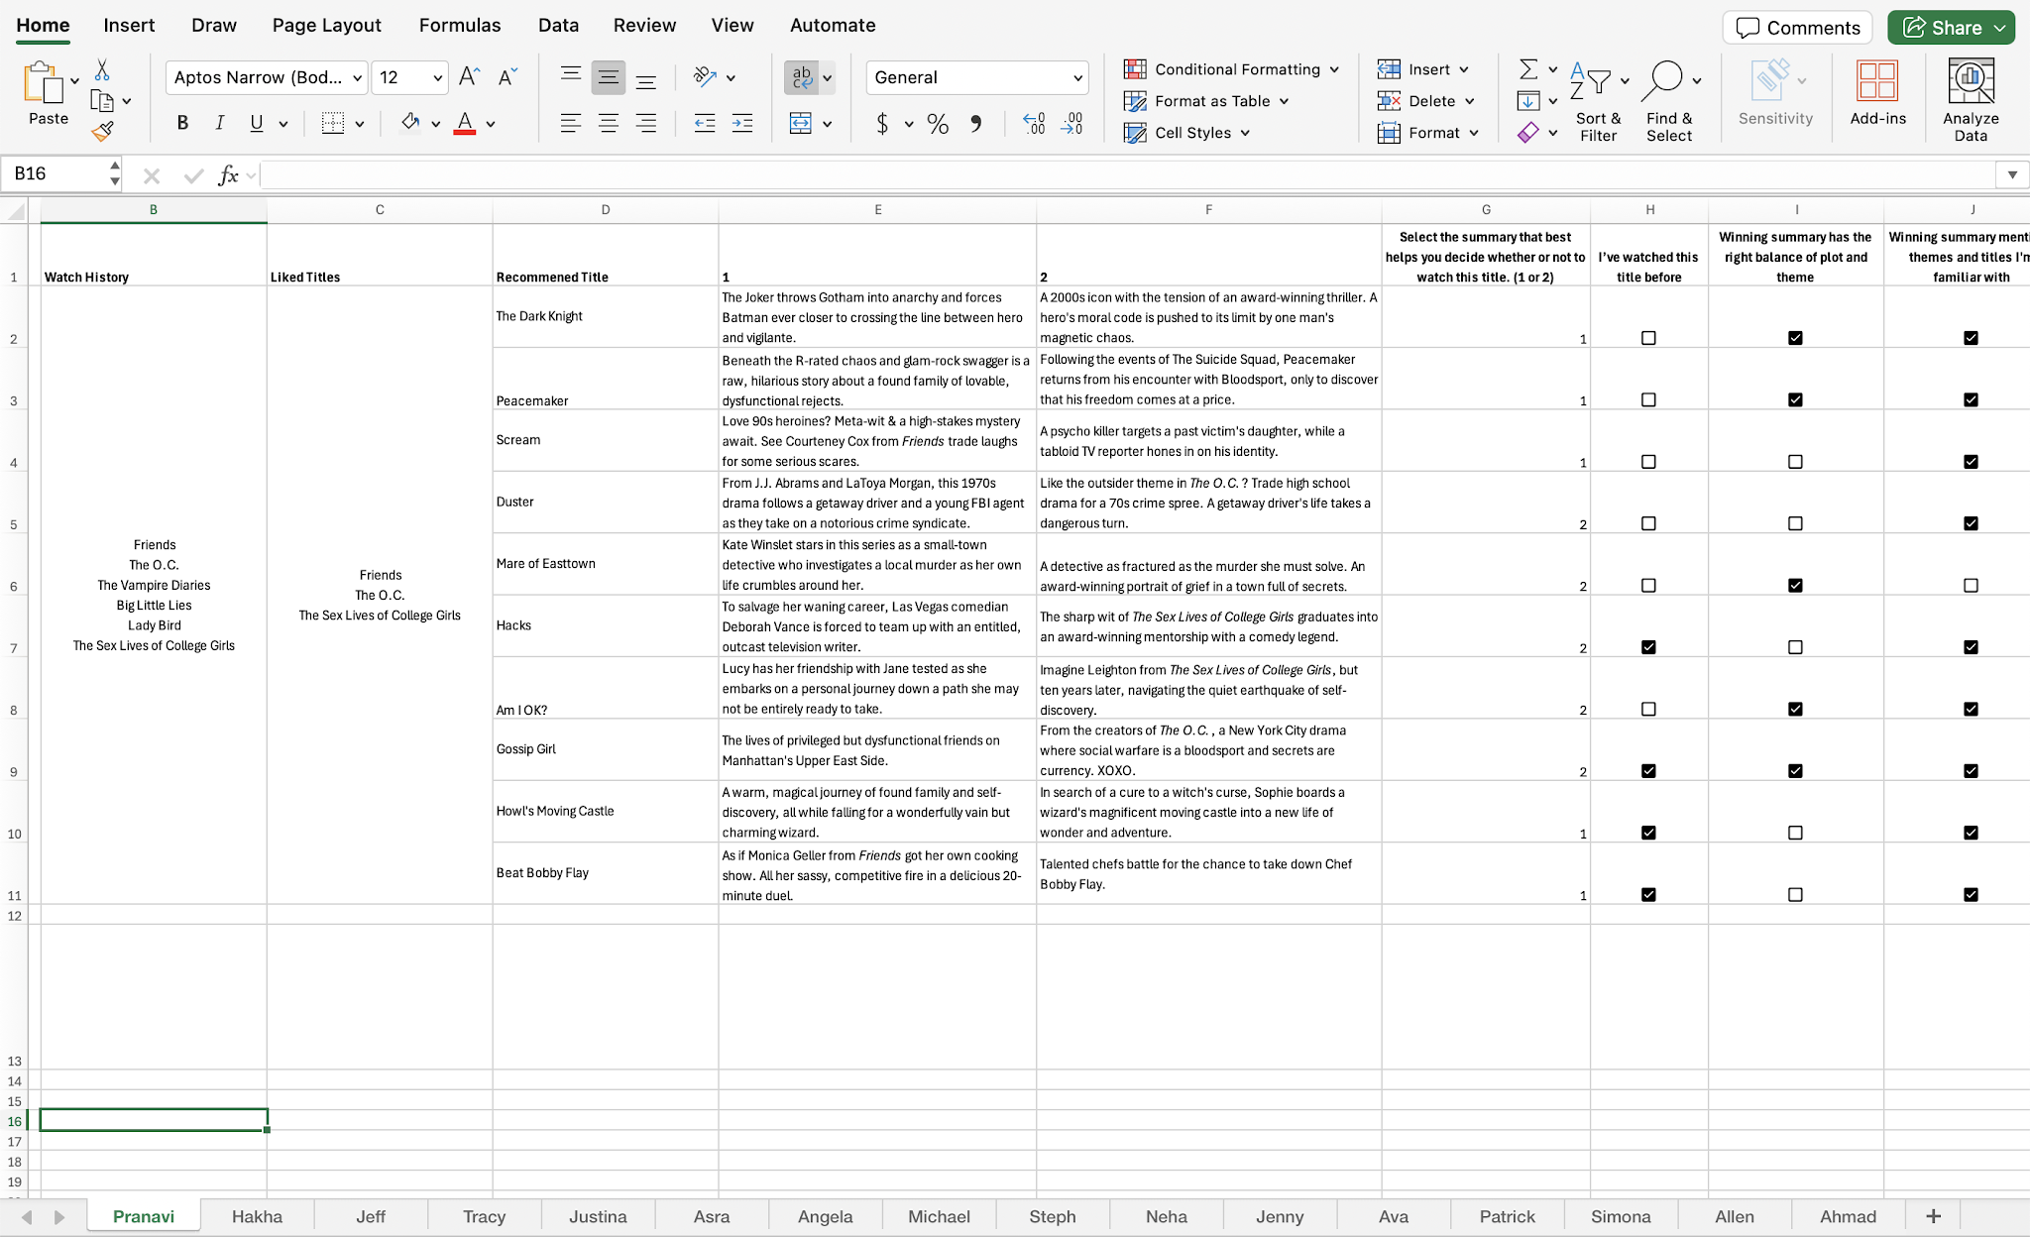Apply Percent Style format
Viewport: 2030px width, 1237px height.
[938, 123]
